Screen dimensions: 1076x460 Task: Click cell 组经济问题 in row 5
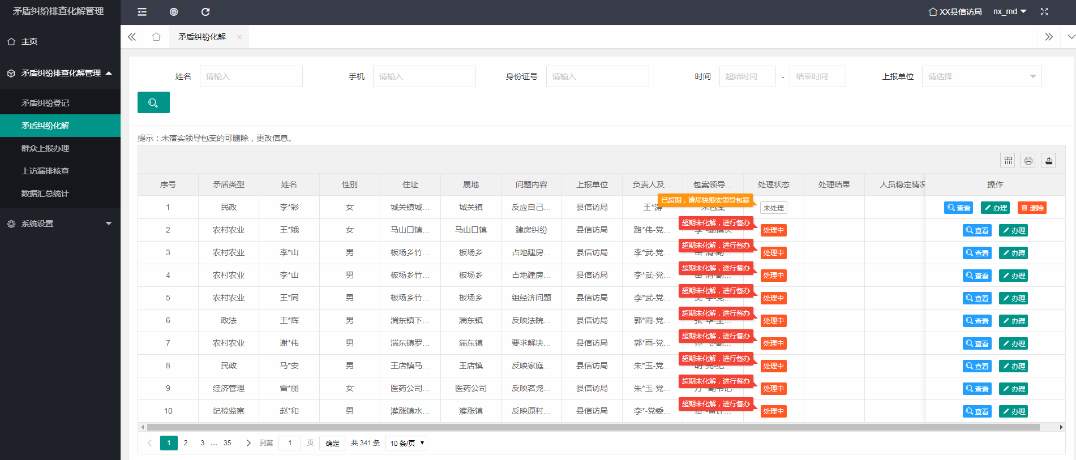531,298
